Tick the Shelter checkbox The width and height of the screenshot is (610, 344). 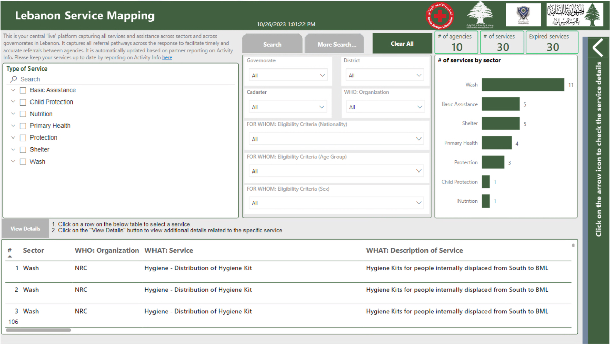pyautogui.click(x=23, y=150)
